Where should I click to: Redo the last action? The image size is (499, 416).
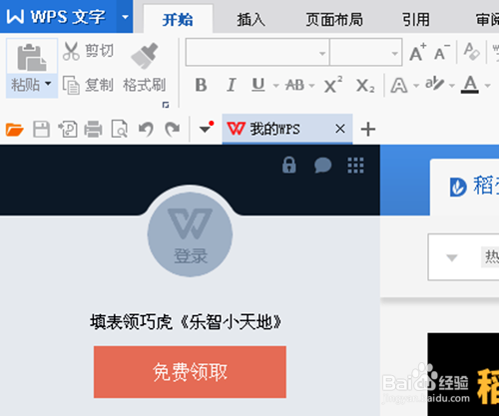172,129
